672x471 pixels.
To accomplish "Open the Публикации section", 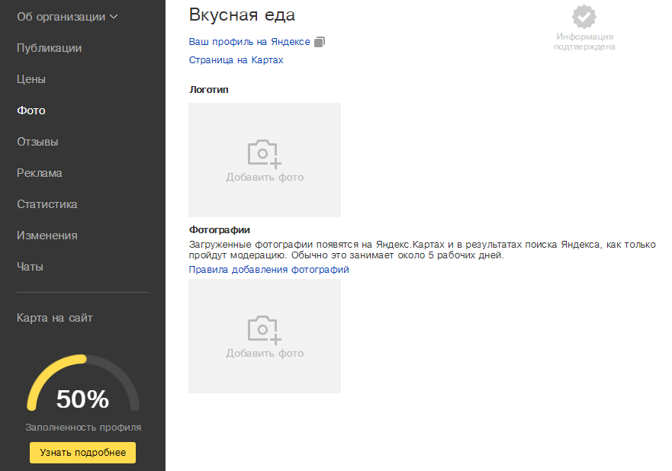I will point(49,48).
